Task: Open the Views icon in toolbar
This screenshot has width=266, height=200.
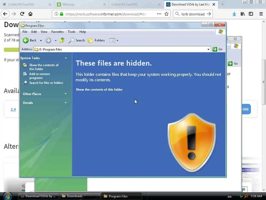Action: (x=112, y=40)
